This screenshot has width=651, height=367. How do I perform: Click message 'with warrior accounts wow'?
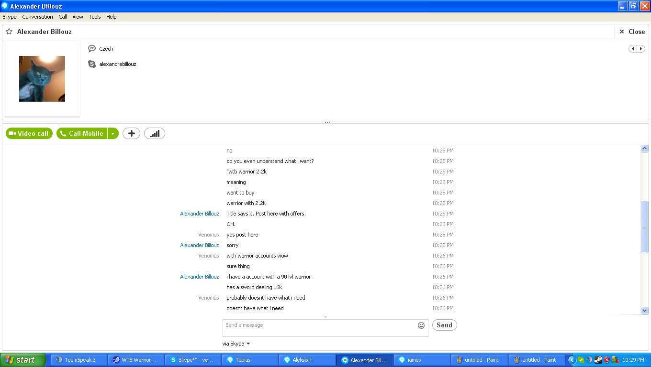(x=257, y=256)
